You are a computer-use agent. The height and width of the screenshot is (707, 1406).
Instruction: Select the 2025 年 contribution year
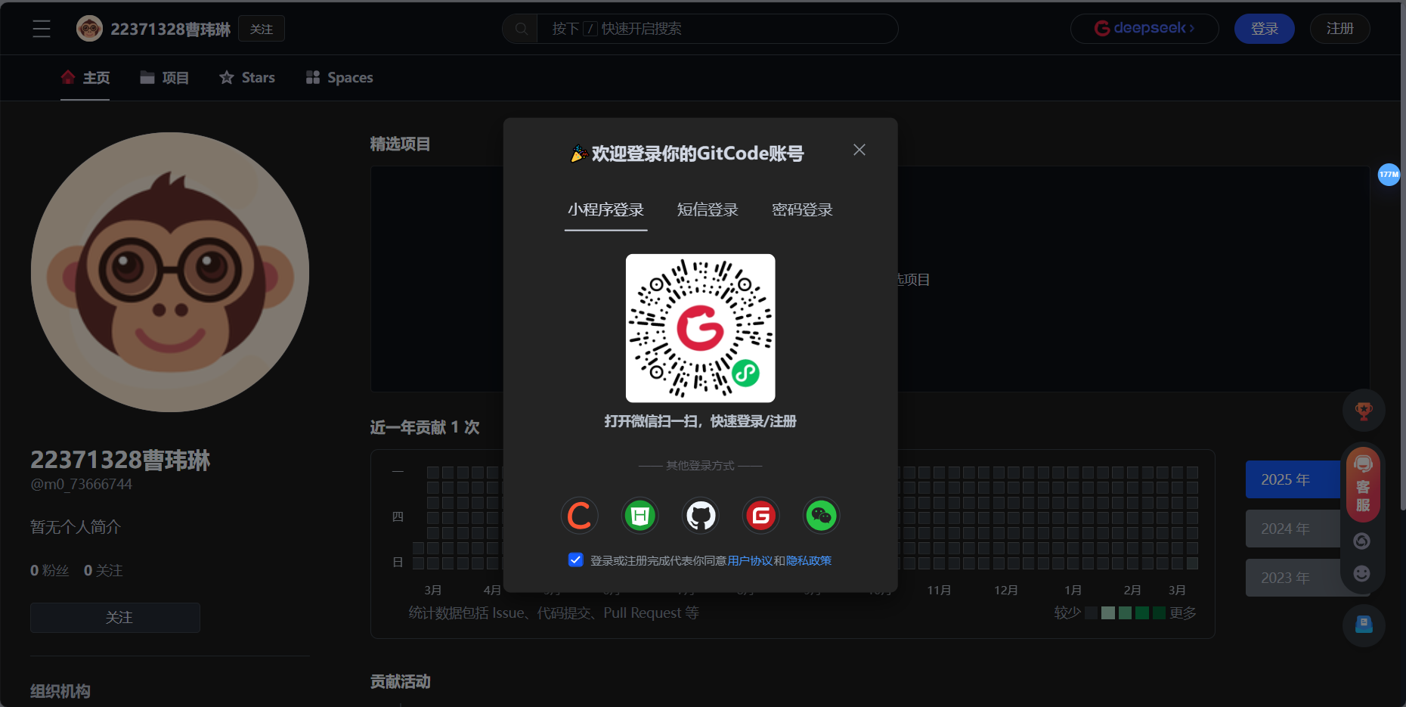coord(1293,479)
